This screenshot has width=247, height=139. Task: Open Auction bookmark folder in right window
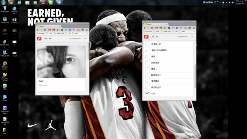point(147,32)
